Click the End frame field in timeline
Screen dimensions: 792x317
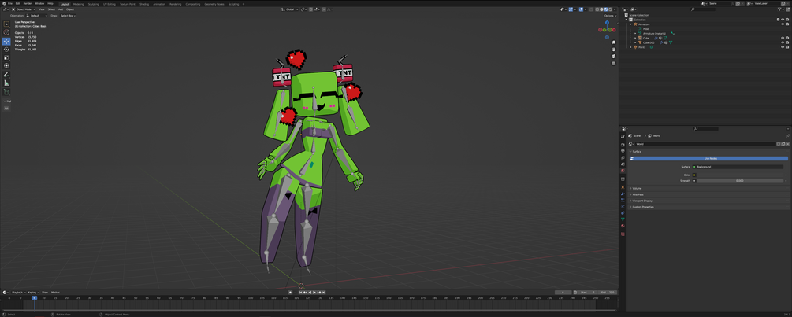point(608,293)
